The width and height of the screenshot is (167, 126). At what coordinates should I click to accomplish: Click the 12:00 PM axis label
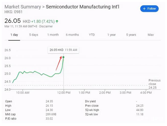64,93
